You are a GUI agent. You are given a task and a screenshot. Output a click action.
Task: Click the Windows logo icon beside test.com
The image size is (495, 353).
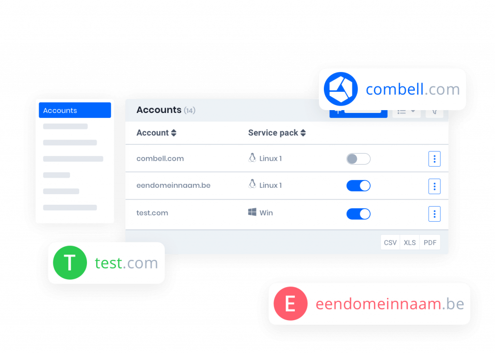tap(252, 212)
